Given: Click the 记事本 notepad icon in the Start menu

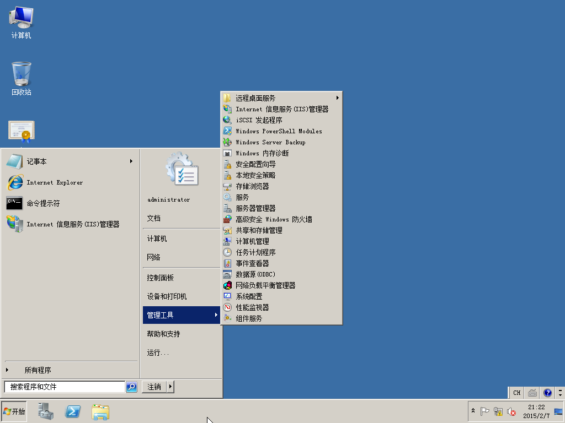Looking at the screenshot, I should click(14, 161).
